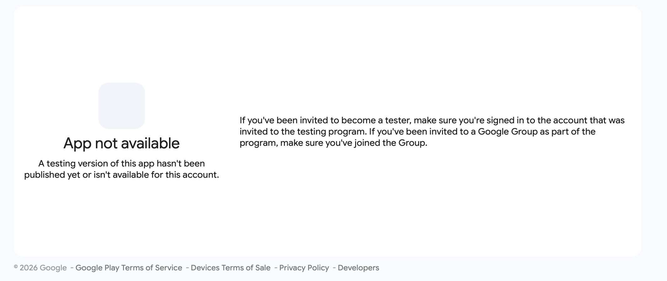Click the word "Google" in the copyright notice

tap(53, 268)
